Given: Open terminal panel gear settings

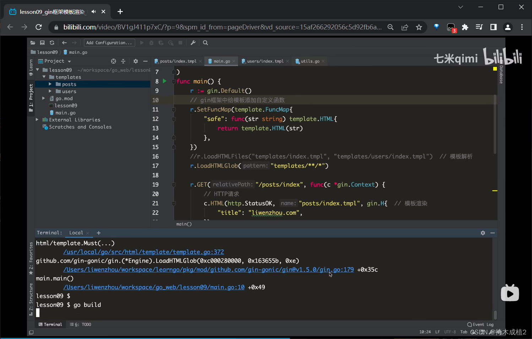Looking at the screenshot, I should click(x=483, y=233).
